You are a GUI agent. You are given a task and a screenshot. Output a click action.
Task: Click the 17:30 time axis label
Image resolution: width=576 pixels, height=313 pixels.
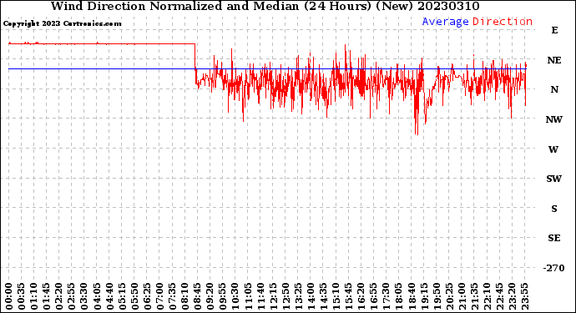click(x=386, y=296)
